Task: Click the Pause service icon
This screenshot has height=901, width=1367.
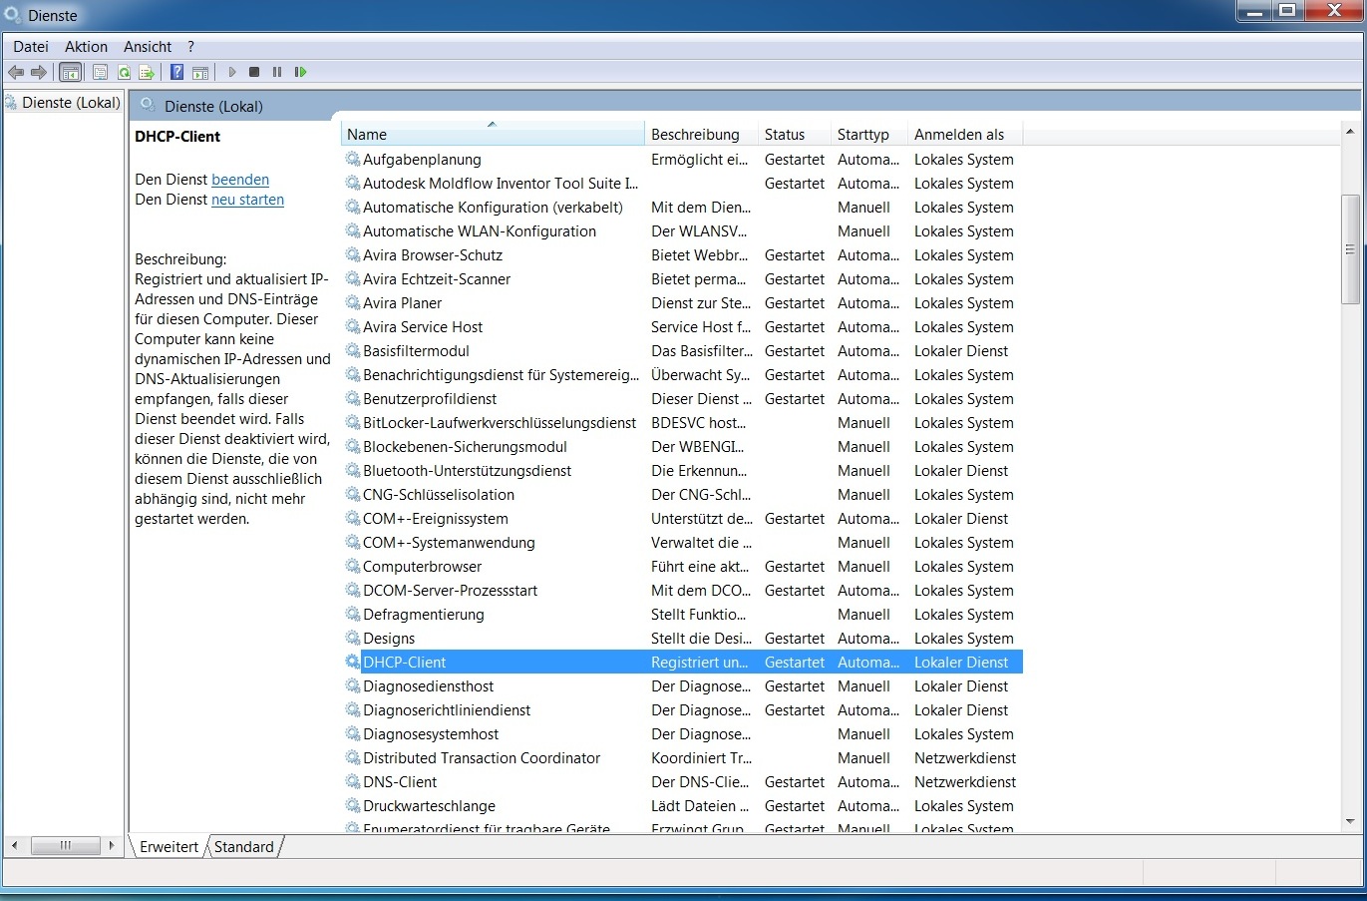Action: [x=277, y=72]
